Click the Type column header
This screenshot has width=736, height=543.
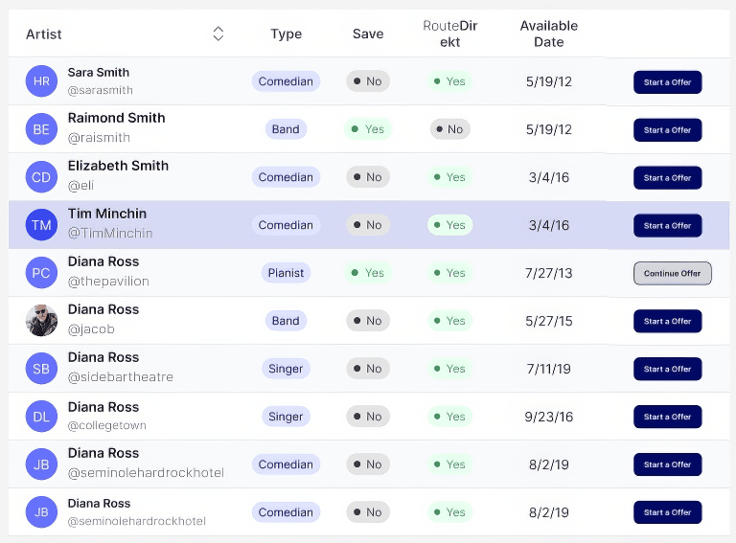click(x=286, y=34)
